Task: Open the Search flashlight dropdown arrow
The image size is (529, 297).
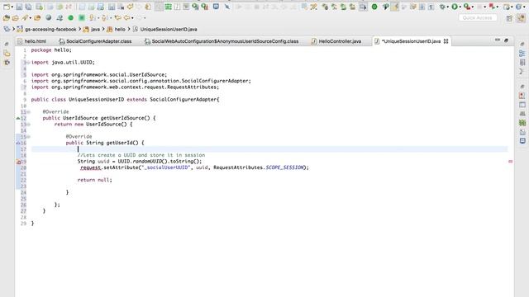Action: (31, 18)
